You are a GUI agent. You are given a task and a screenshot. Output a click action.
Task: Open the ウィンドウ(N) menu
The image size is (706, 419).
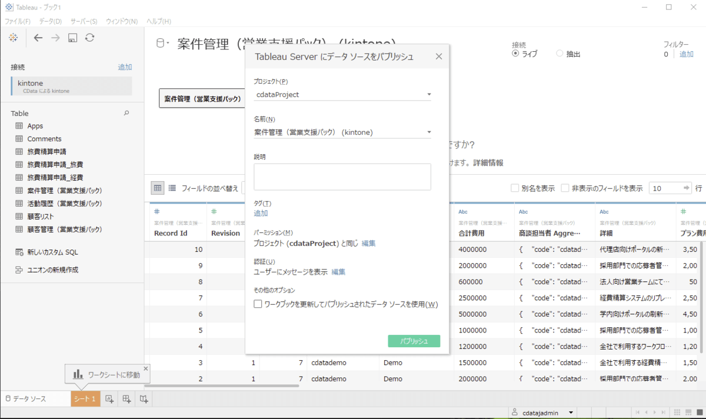tap(122, 21)
